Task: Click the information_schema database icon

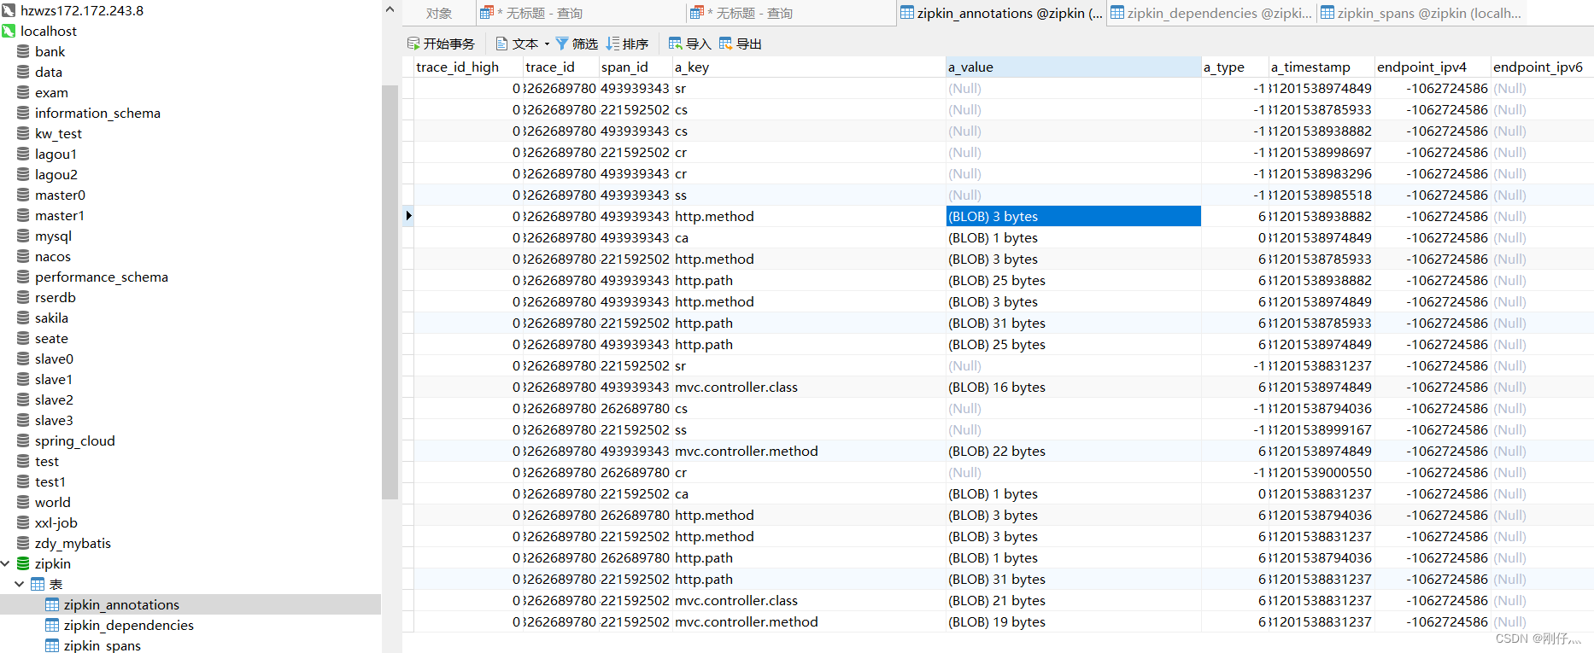Action: (23, 113)
